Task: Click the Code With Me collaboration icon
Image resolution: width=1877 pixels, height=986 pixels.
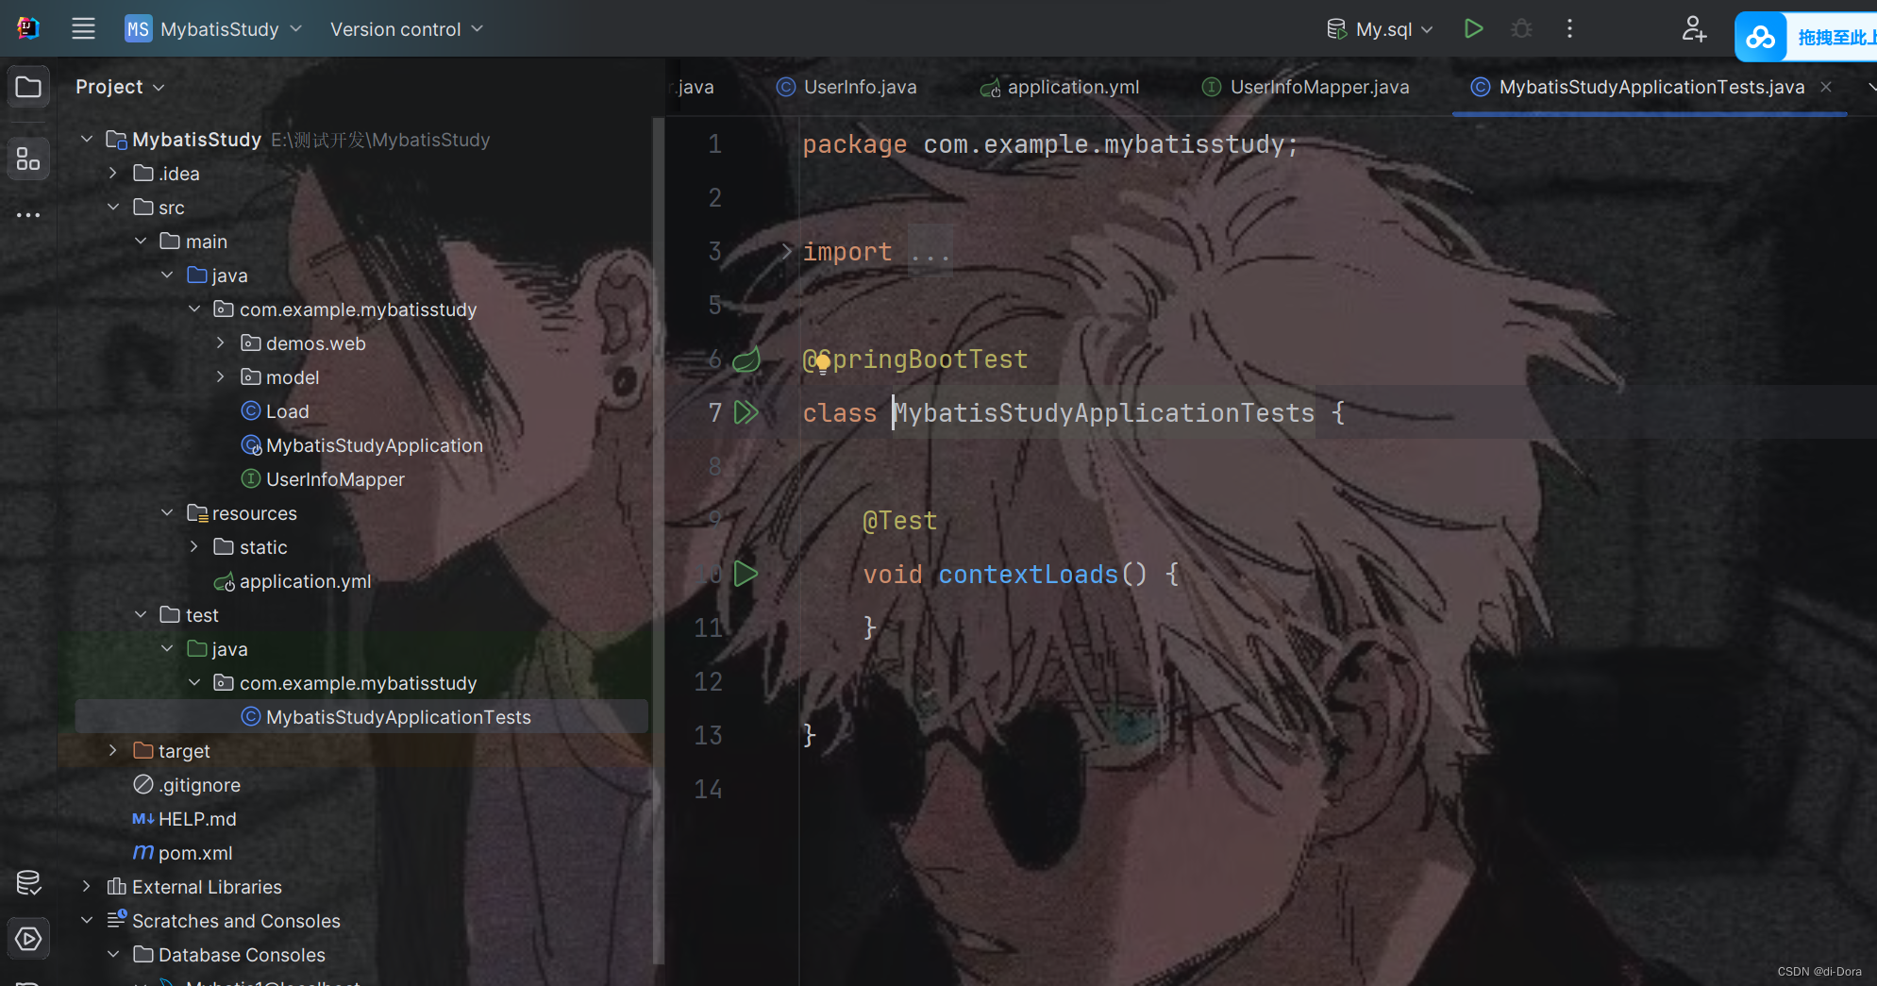Action: point(1761,36)
